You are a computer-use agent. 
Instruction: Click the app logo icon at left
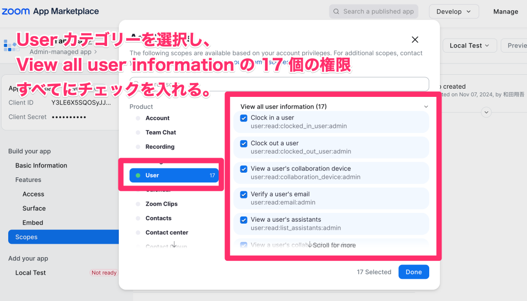[10, 46]
